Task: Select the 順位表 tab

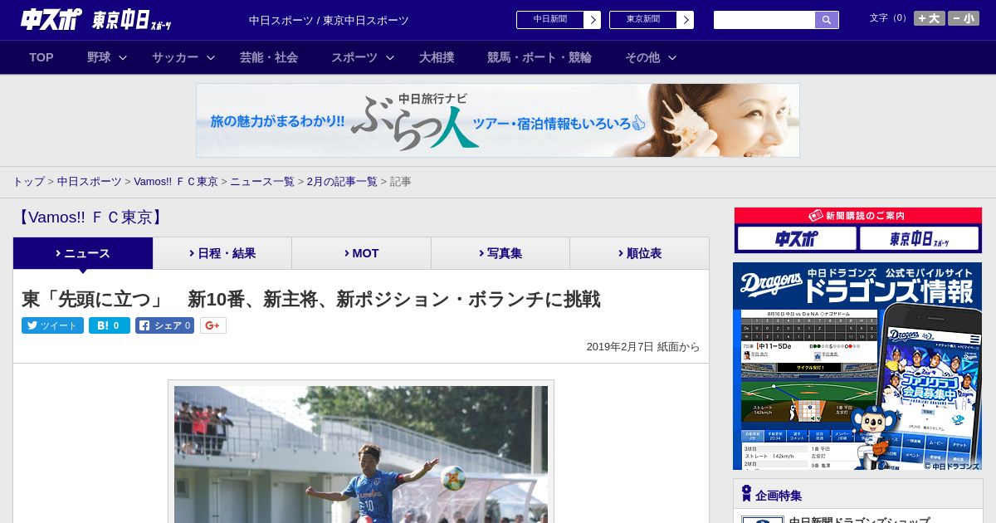Action: [639, 253]
